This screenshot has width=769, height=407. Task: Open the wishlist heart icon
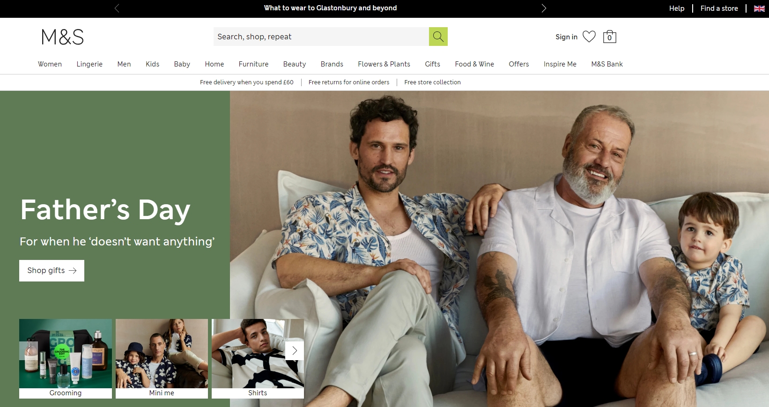(x=589, y=37)
